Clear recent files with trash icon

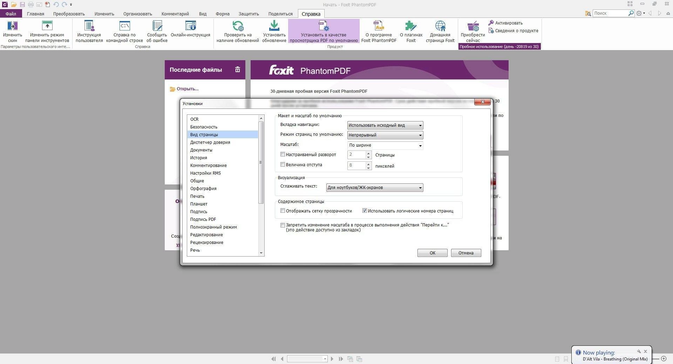pyautogui.click(x=237, y=70)
